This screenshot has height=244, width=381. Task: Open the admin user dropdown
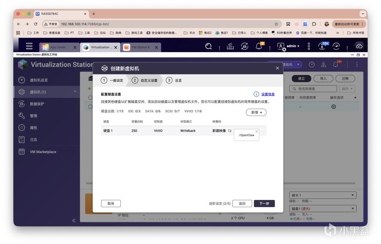tap(288, 46)
